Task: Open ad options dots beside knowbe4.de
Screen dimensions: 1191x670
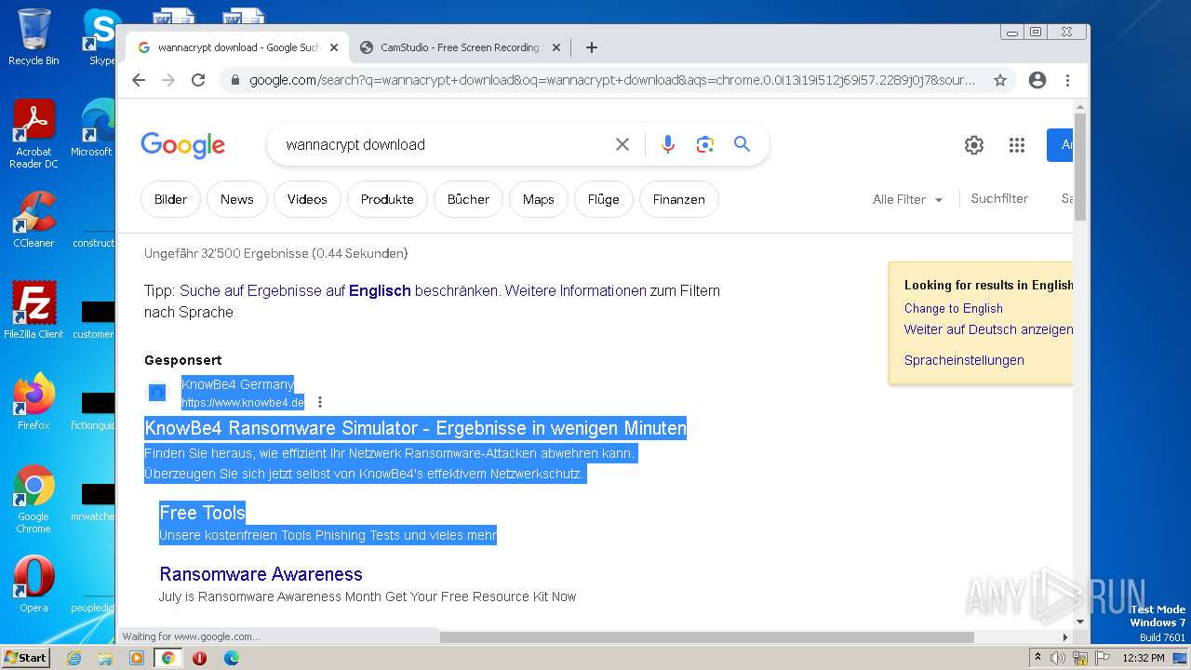Action: (320, 402)
